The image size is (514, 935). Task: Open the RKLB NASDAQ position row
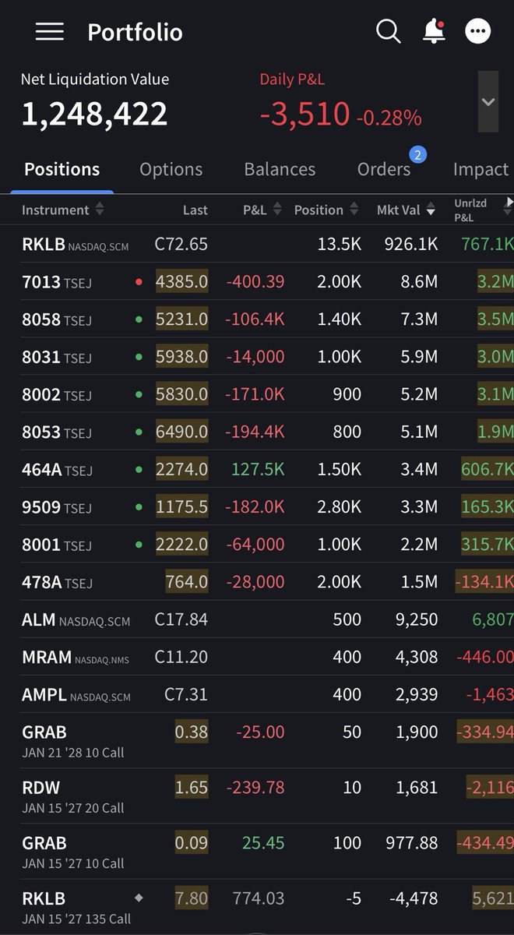257,244
